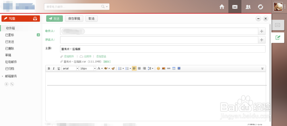287x126 pixels.
Task: Open the 已归档 archived folder
Action: (x=9, y=69)
